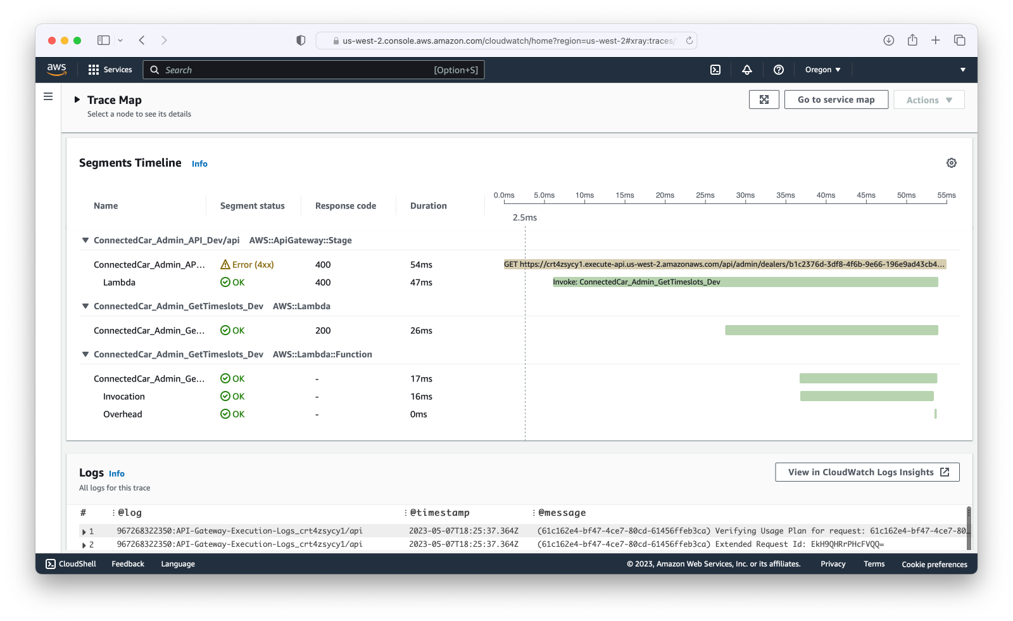
Task: Go back in Safari history
Action: click(142, 41)
